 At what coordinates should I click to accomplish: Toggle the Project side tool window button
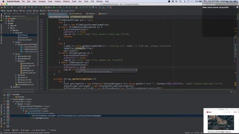(x=1, y=17)
